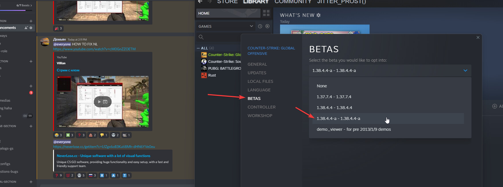Open the recent activity clock icon in Steam
The width and height of the screenshot is (503, 187).
click(260, 26)
